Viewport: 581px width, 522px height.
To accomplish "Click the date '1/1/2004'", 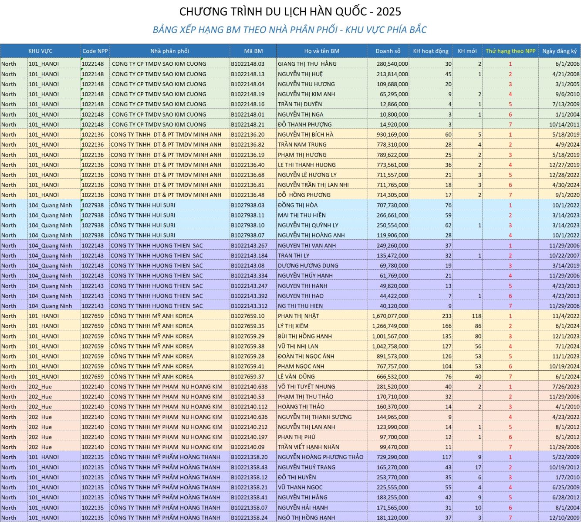I will tap(567, 114).
